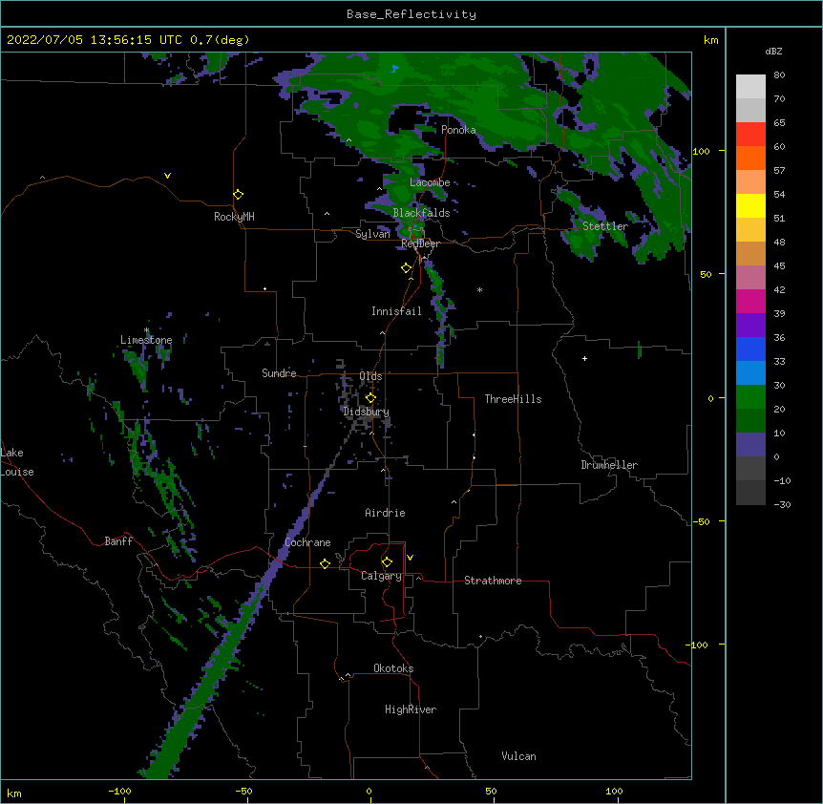Click the Airdrie city label
Viewport: 823px width, 804px height.
(386, 513)
